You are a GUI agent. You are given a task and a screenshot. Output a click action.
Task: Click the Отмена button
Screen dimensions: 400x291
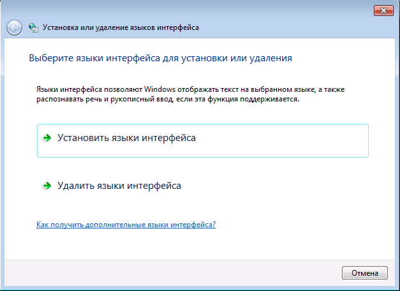365,273
